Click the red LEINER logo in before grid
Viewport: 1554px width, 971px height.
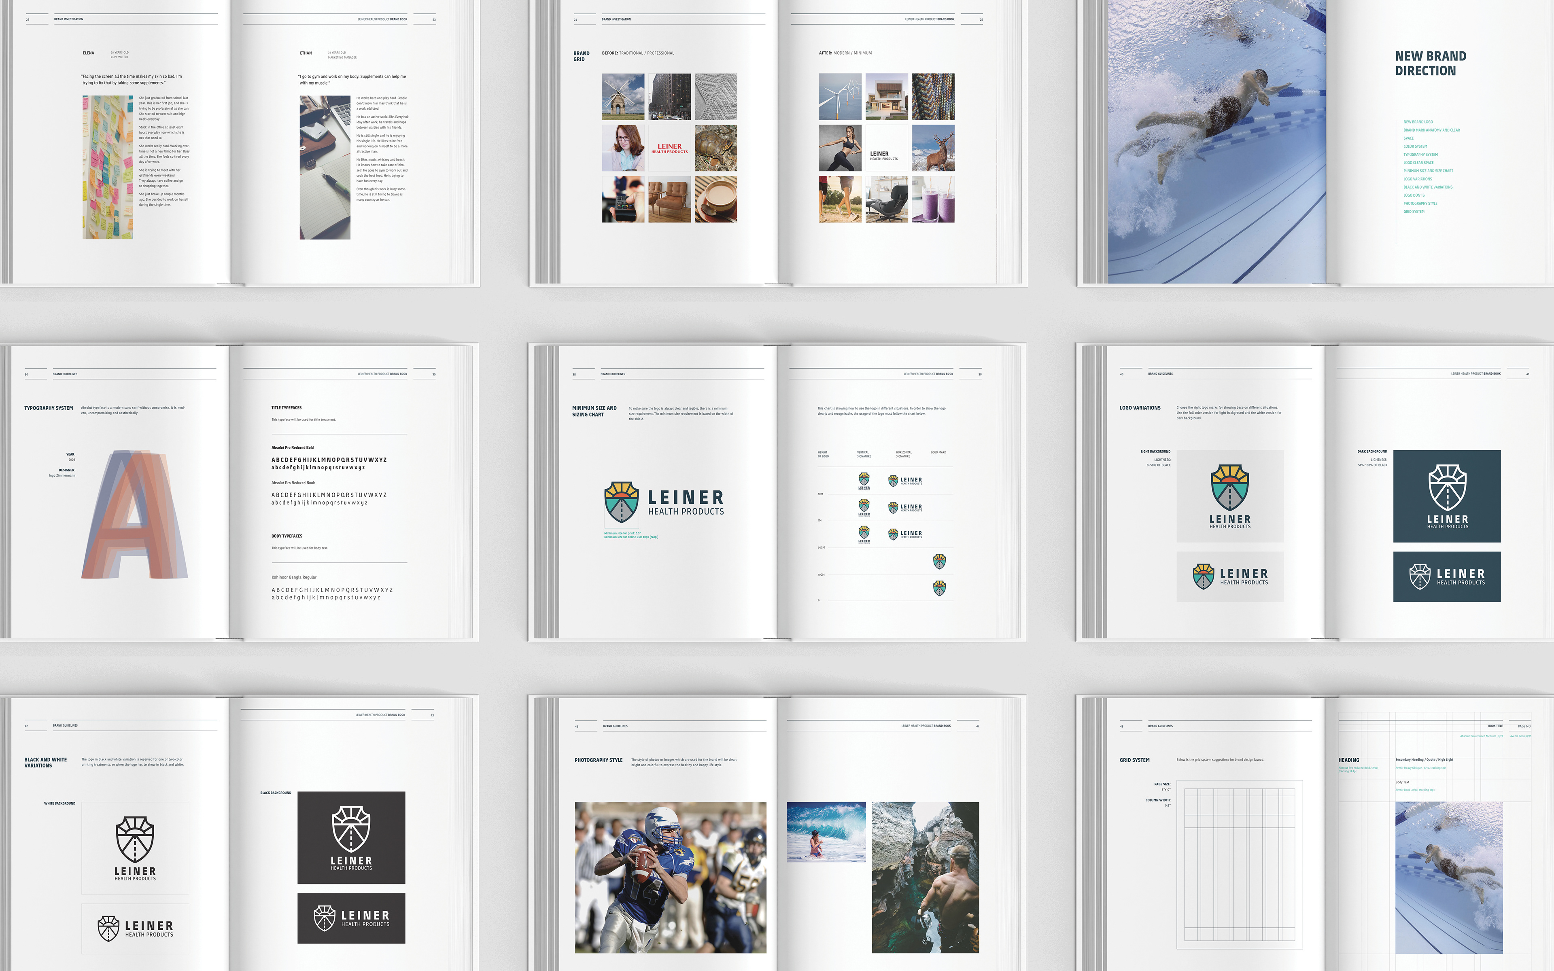[669, 148]
